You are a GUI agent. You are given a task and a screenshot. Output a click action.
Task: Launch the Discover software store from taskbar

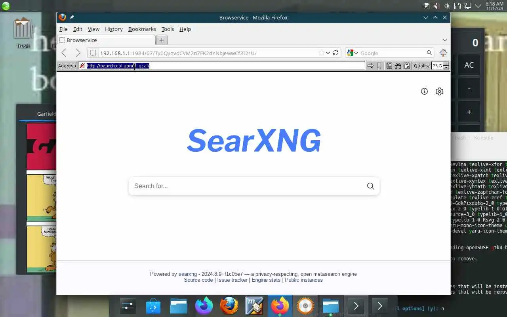pyautogui.click(x=153, y=306)
